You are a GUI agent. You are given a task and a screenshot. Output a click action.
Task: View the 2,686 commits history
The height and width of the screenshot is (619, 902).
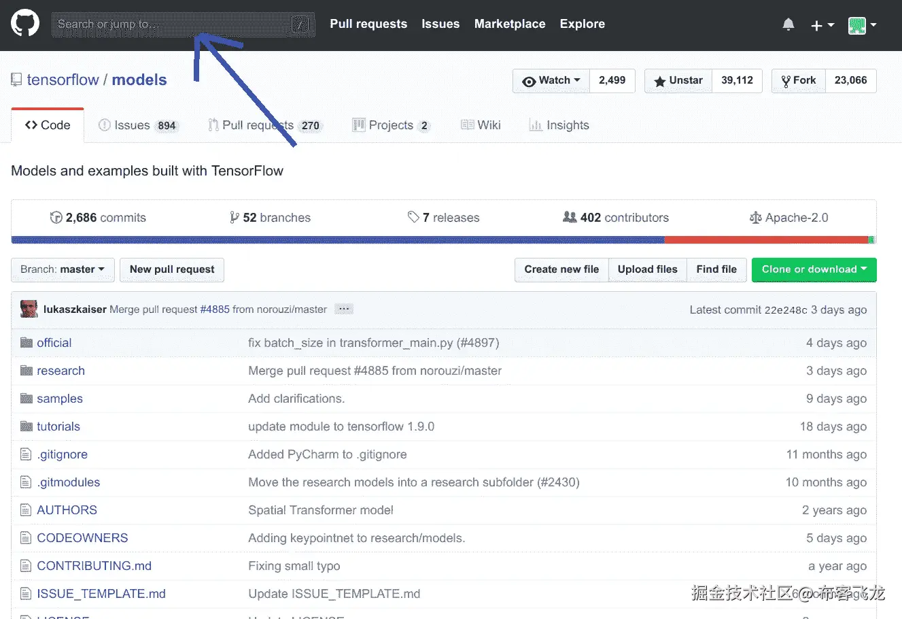(x=98, y=218)
